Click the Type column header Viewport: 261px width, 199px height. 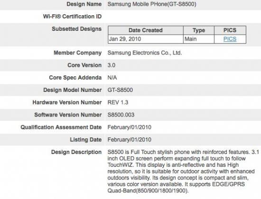coord(199,30)
